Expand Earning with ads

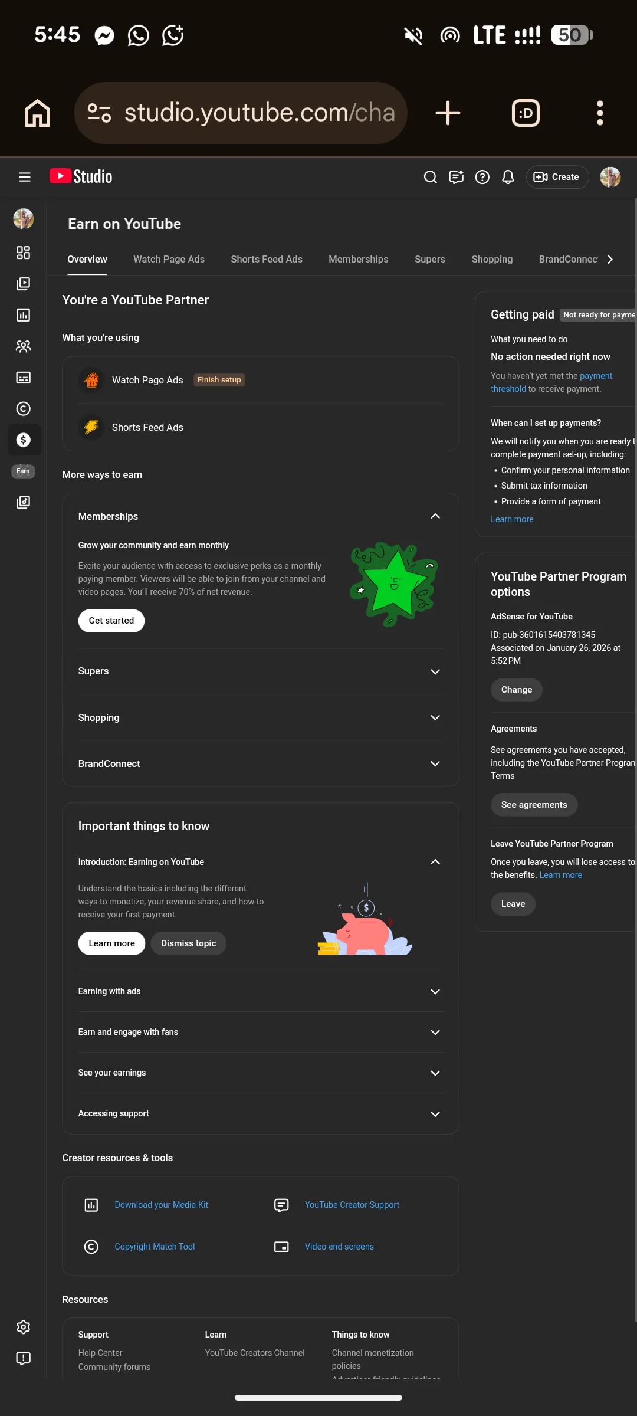click(435, 992)
